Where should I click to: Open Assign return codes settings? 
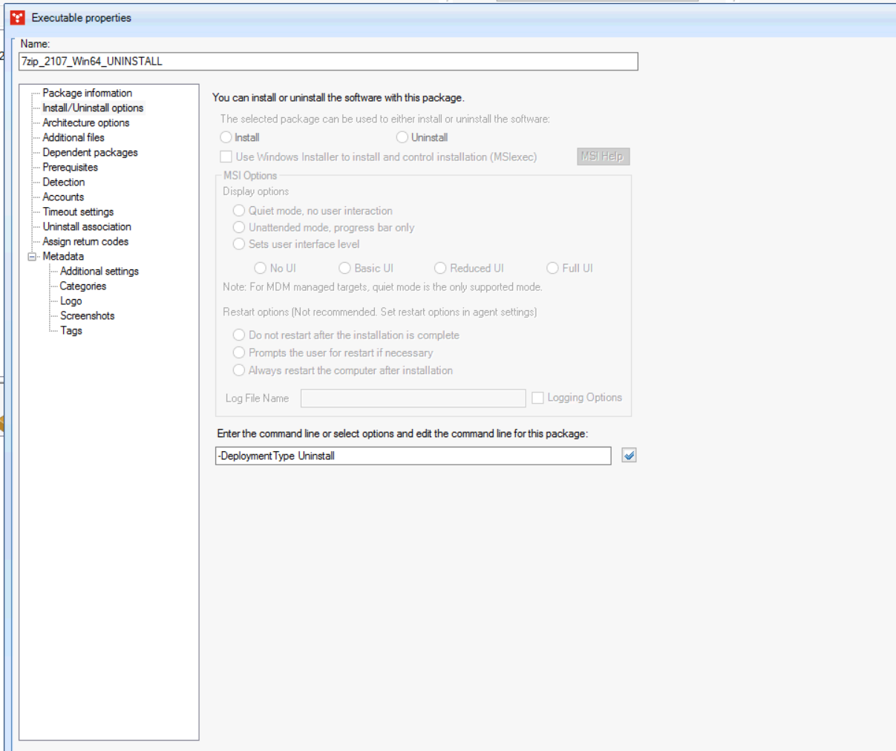(85, 241)
